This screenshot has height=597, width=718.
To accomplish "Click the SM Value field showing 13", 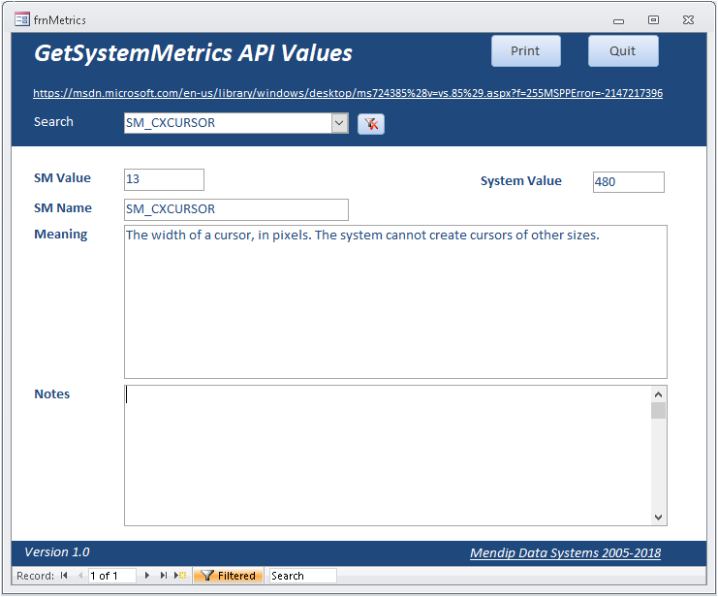I will pos(164,179).
